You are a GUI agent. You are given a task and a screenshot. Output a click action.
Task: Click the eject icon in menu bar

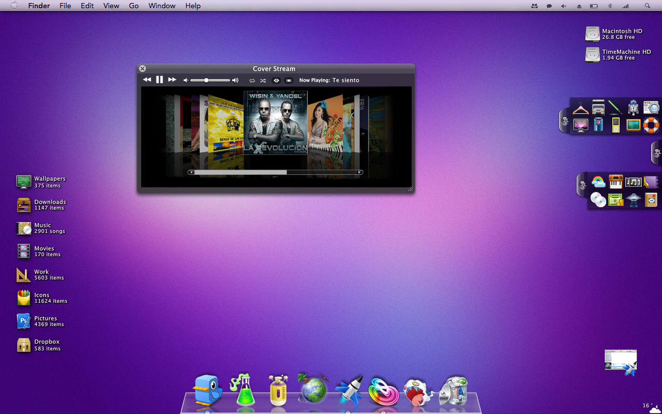[x=579, y=6]
